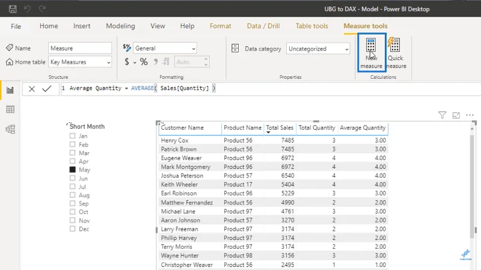The image size is (481, 270).
Task: Open the View tab
Action: click(158, 26)
